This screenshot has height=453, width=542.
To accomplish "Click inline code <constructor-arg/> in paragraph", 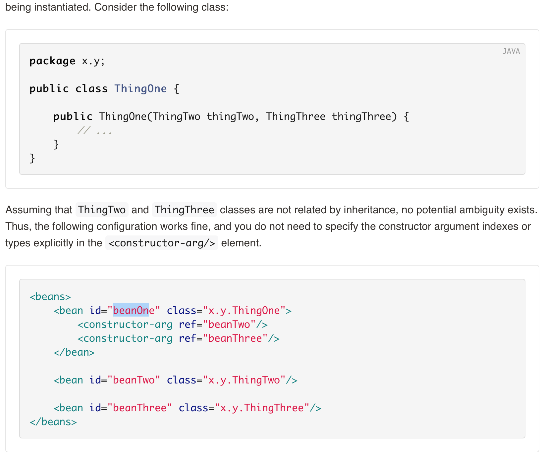I will [162, 243].
